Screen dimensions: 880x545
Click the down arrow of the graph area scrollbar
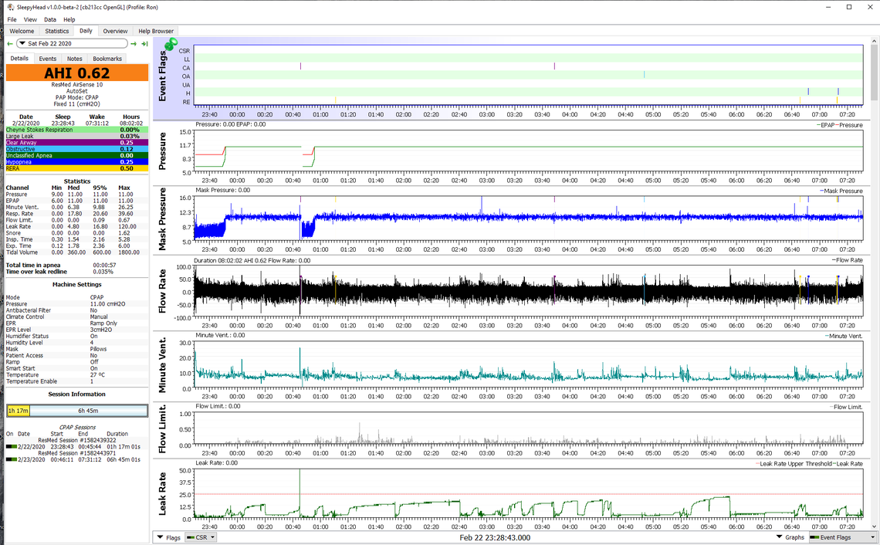[x=875, y=526]
